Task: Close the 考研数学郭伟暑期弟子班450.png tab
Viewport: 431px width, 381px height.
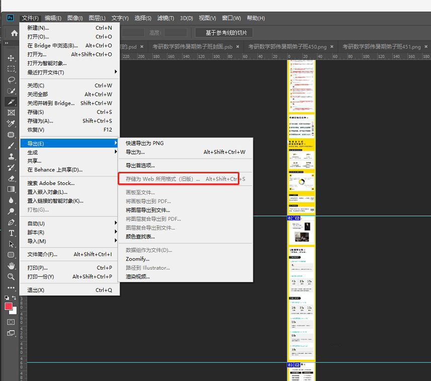Action: [332, 47]
